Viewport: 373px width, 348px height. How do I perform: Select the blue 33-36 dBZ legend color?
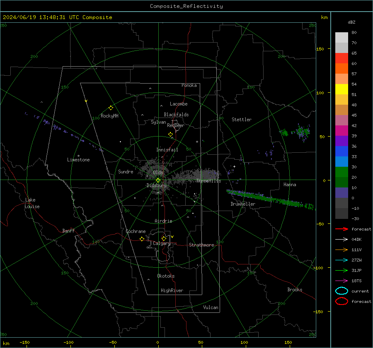(x=342, y=151)
